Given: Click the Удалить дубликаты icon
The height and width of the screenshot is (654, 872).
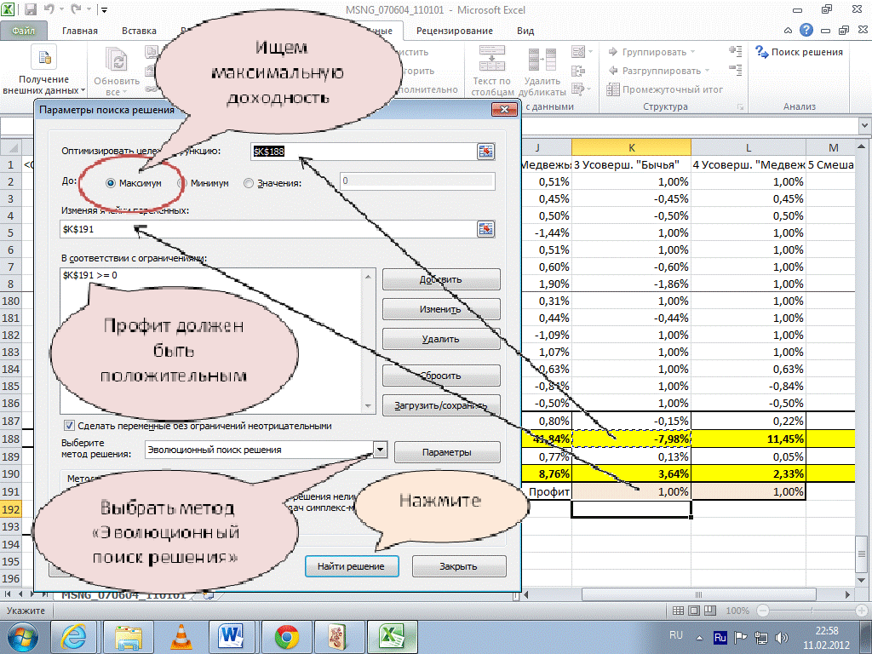Looking at the screenshot, I should [x=542, y=60].
